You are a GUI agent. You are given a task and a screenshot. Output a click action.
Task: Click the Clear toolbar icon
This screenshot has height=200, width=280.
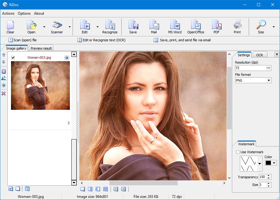coord(10,27)
